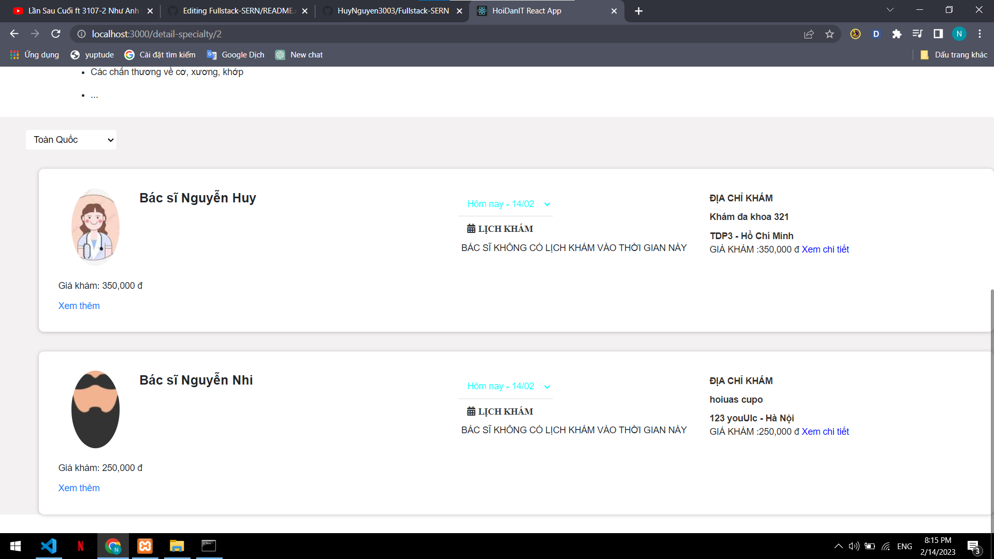This screenshot has width=994, height=559.
Task: Click the localhost address bar URL
Action: click(156, 34)
